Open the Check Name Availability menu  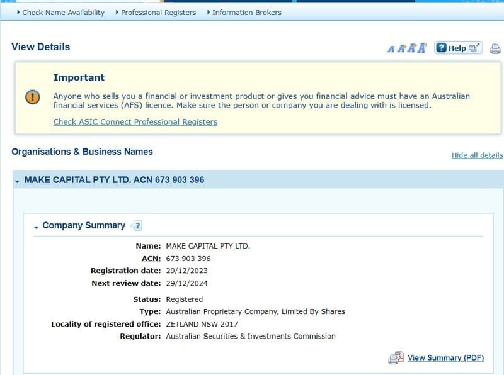[x=62, y=13]
